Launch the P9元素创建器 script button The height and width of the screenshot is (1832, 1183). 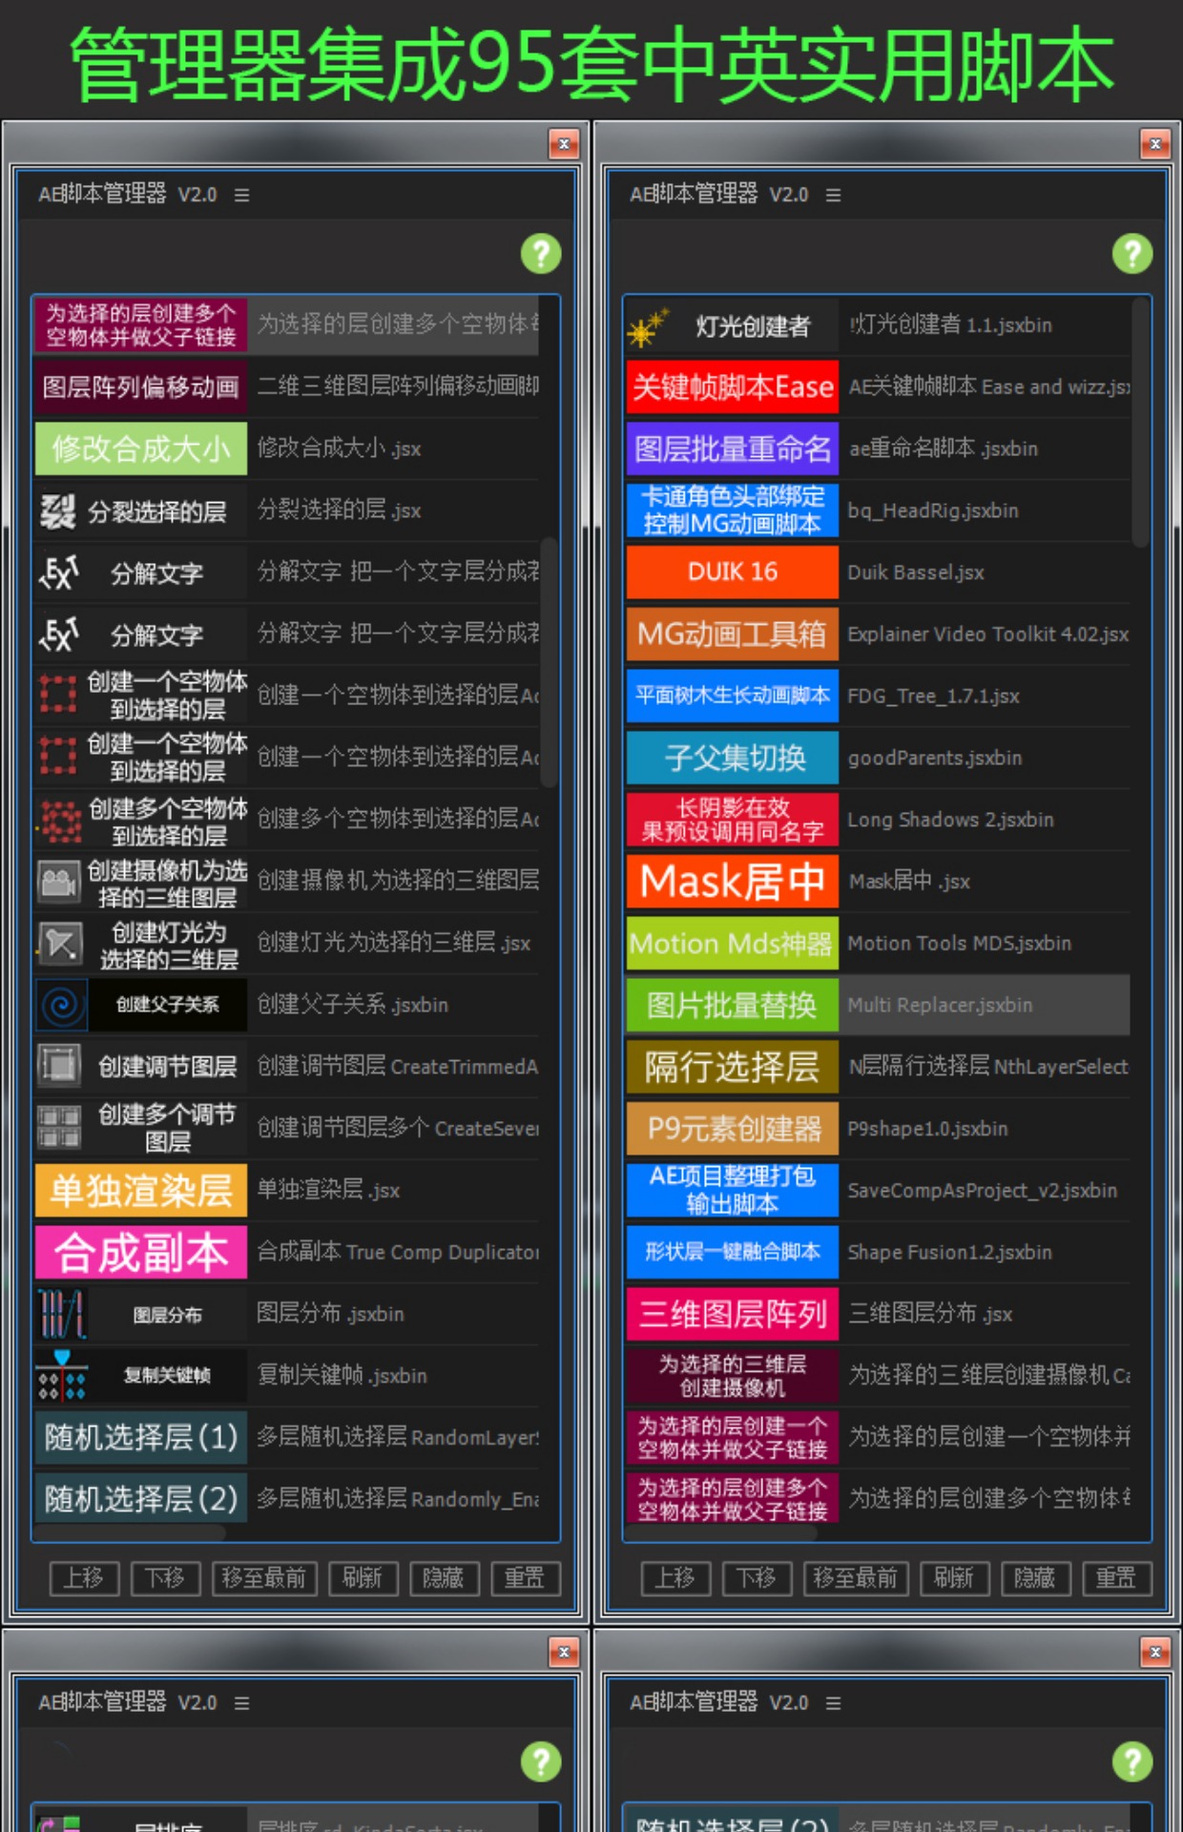[x=733, y=1129]
